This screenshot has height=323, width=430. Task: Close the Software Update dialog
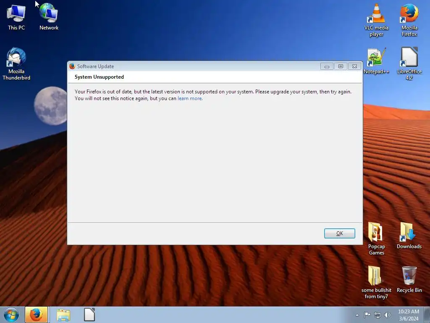tap(354, 66)
